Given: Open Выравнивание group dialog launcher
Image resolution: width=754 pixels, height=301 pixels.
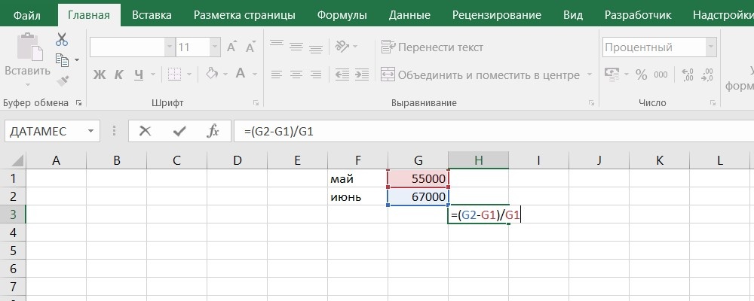Looking at the screenshot, I should [x=591, y=103].
